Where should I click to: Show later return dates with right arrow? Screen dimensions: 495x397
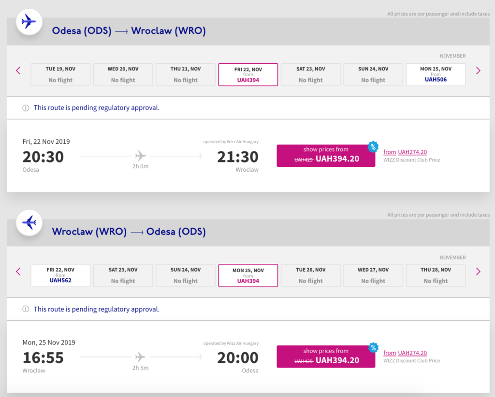(478, 272)
